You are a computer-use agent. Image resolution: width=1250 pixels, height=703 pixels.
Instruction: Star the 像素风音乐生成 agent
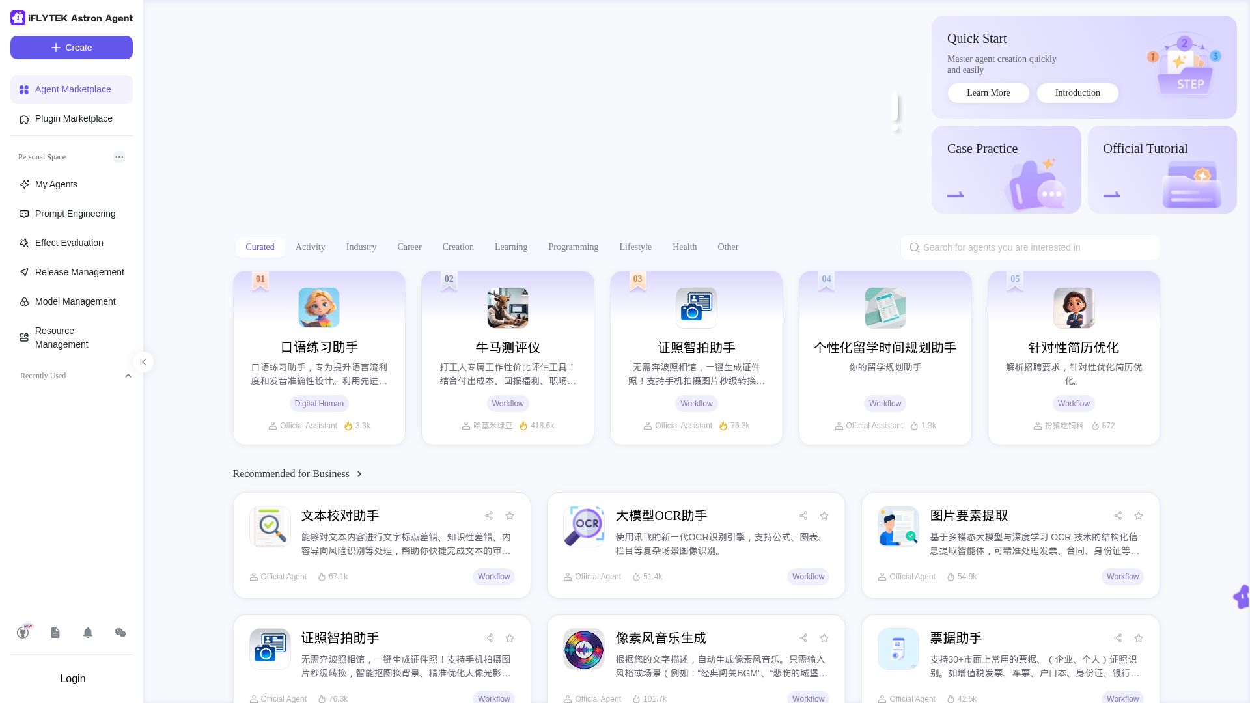pyautogui.click(x=824, y=638)
